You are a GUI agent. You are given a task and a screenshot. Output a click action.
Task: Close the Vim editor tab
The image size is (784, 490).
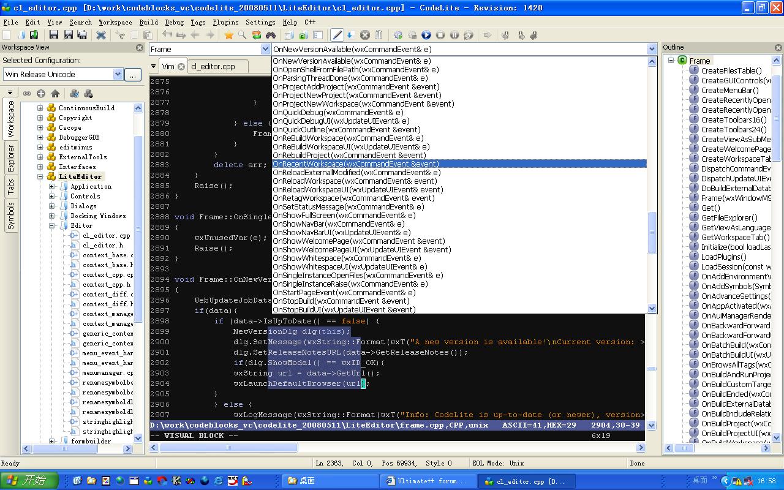[x=181, y=67]
